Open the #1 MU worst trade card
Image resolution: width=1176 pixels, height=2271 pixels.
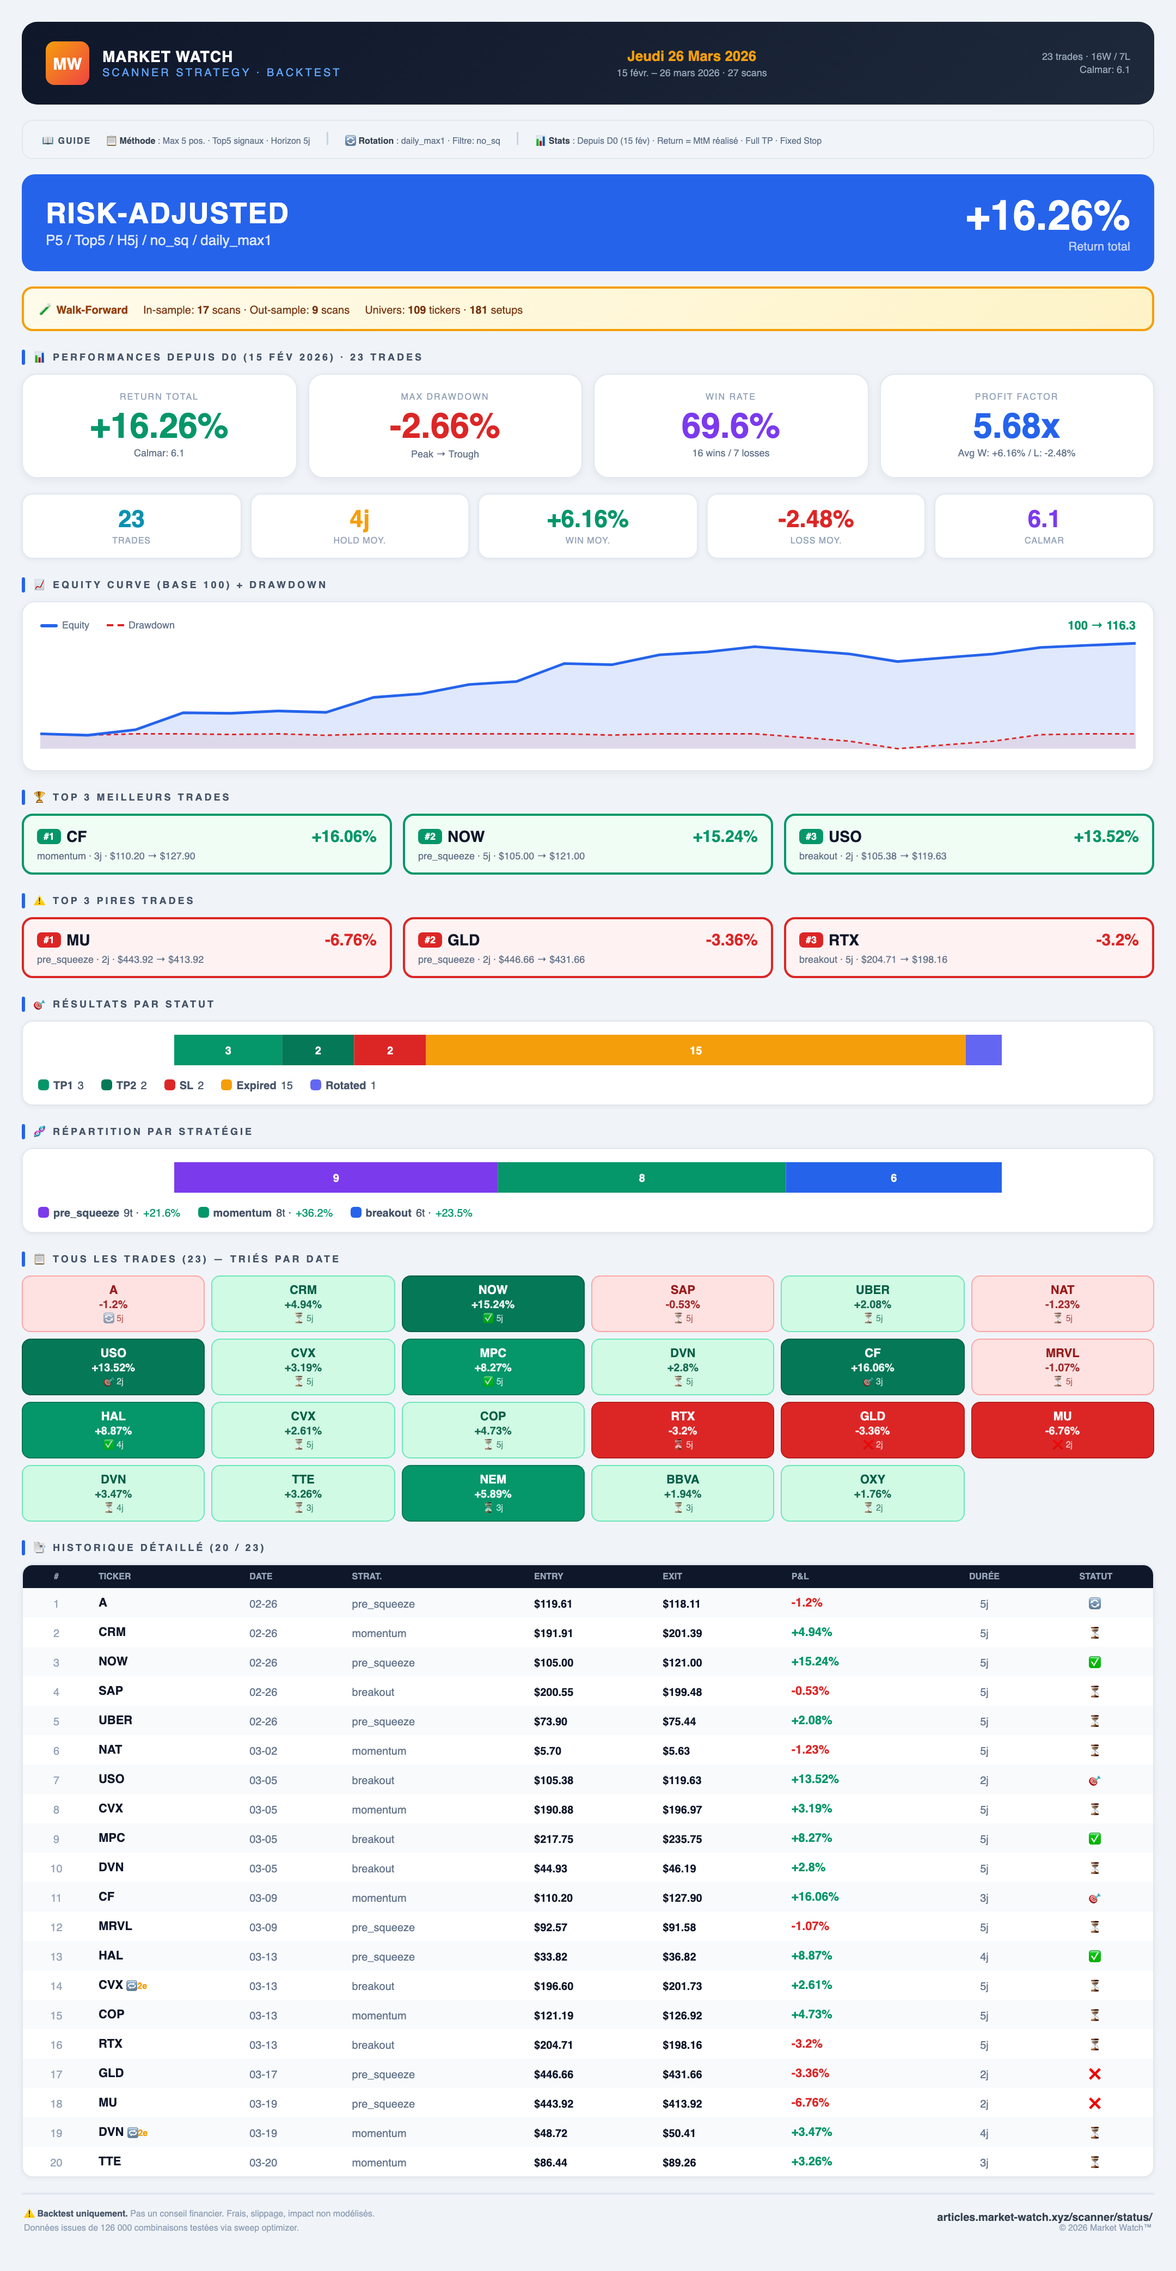tap(206, 949)
